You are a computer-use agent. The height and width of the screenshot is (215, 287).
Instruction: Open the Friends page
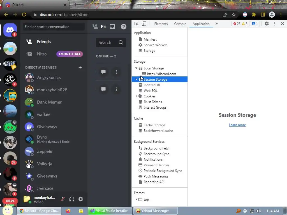tap(54, 42)
